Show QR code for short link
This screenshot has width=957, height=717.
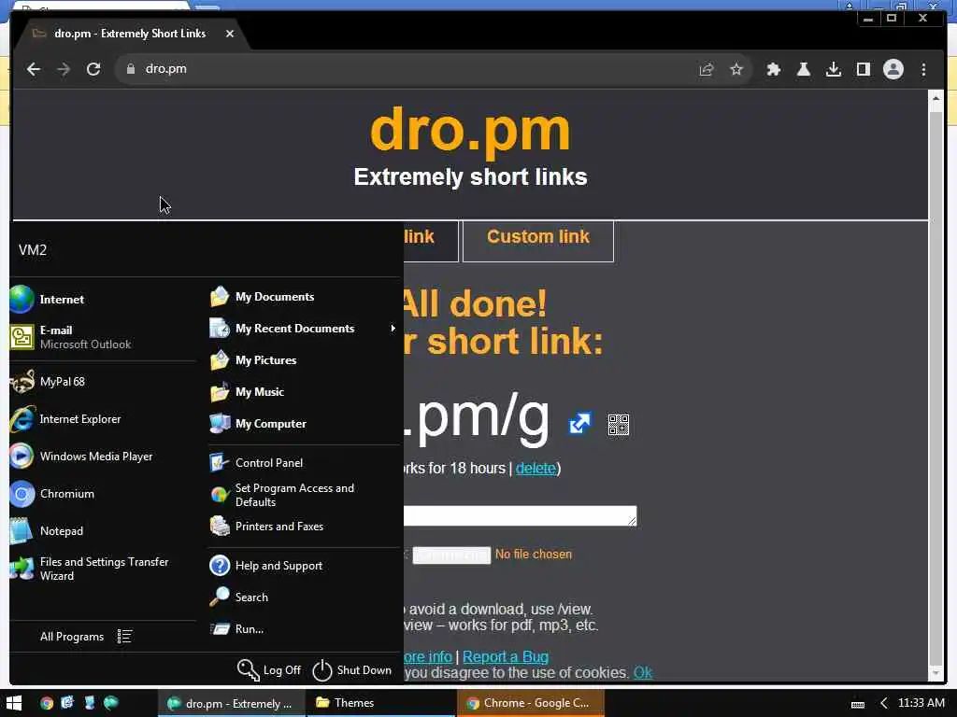[x=619, y=425]
